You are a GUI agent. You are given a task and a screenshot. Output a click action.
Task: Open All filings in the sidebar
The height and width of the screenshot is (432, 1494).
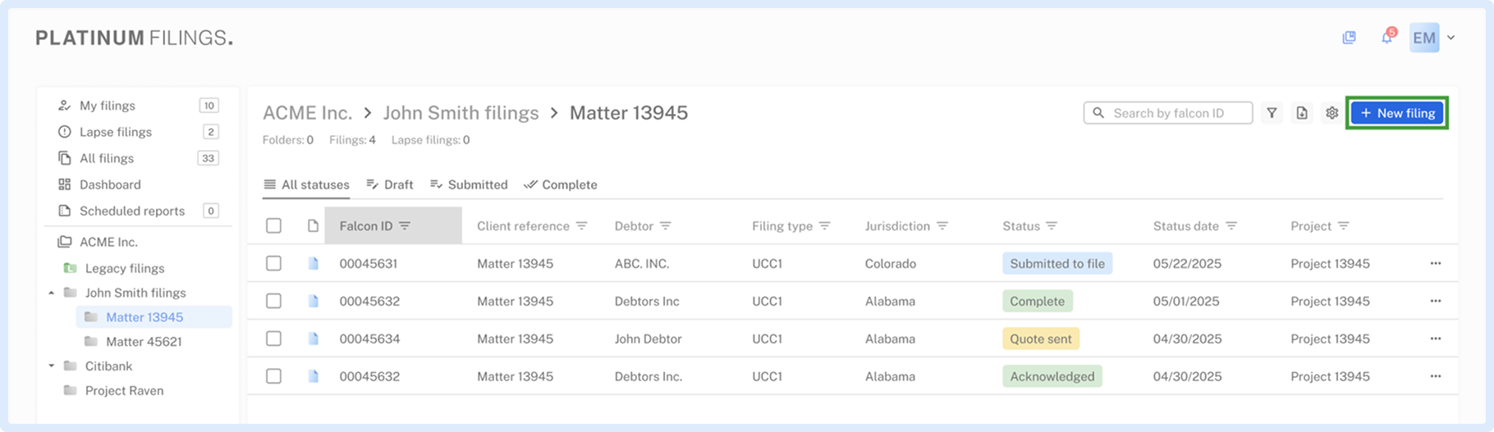tap(106, 158)
